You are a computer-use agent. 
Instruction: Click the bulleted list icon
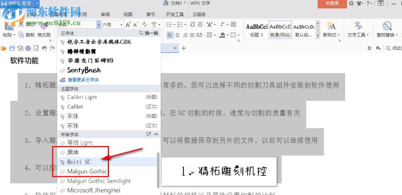tap(169, 24)
